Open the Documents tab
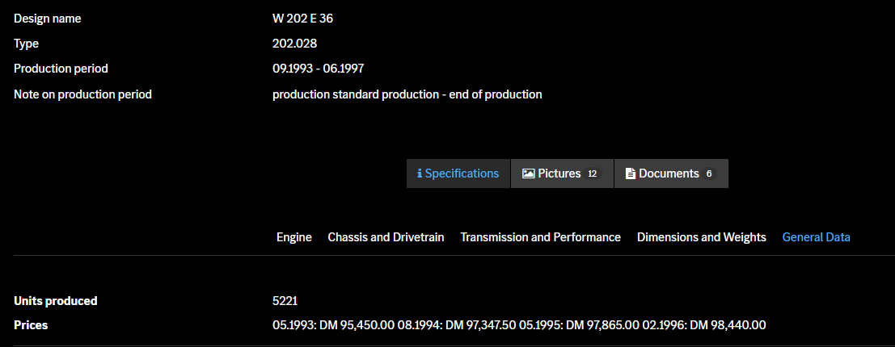Screen dimensions: 895x347 pos(669,173)
